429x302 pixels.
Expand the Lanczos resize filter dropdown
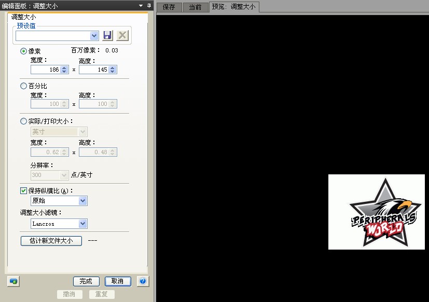point(82,224)
